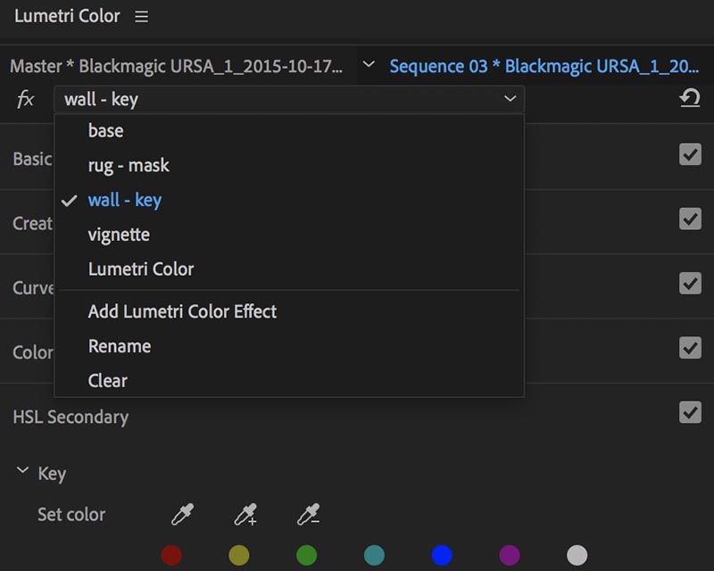This screenshot has width=714, height=571.
Task: Select the magenta color swatch
Action: (x=510, y=556)
